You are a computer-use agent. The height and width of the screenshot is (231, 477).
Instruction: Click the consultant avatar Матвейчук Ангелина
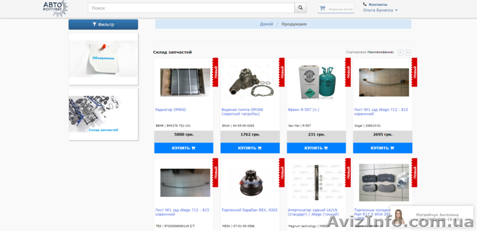click(399, 217)
